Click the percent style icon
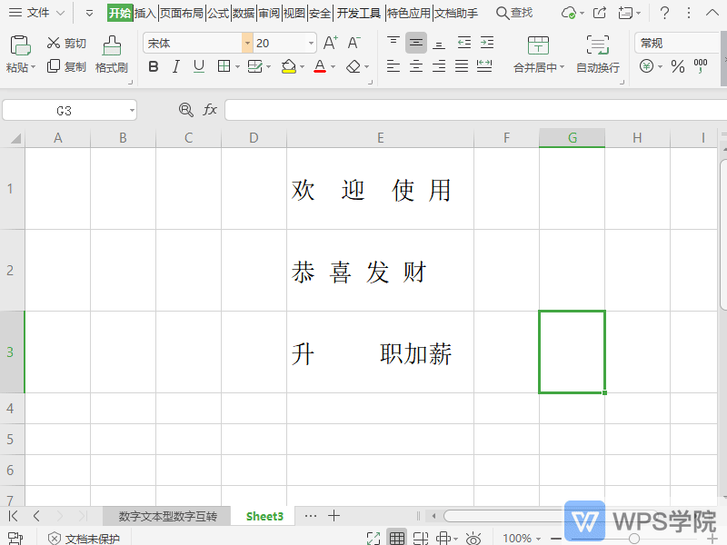Screen dimensions: 727x545 tap(677, 66)
